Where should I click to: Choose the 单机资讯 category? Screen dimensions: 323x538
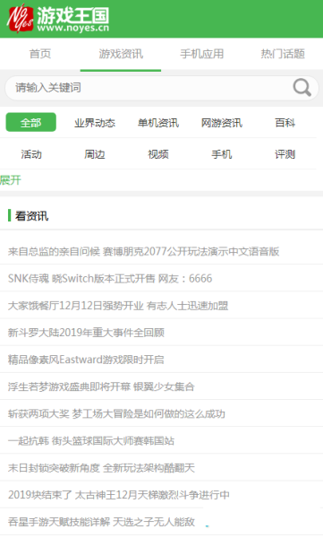(158, 123)
